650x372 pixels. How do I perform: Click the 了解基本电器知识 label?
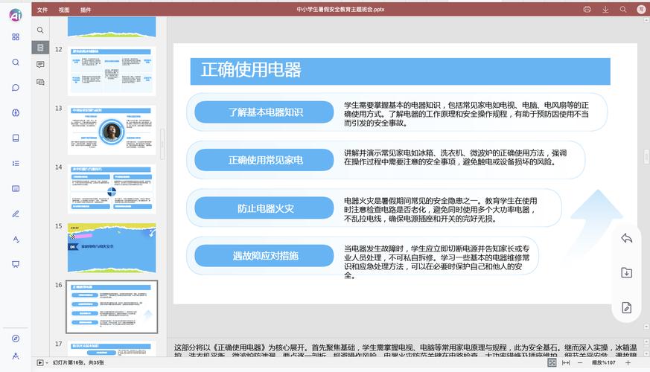265,112
